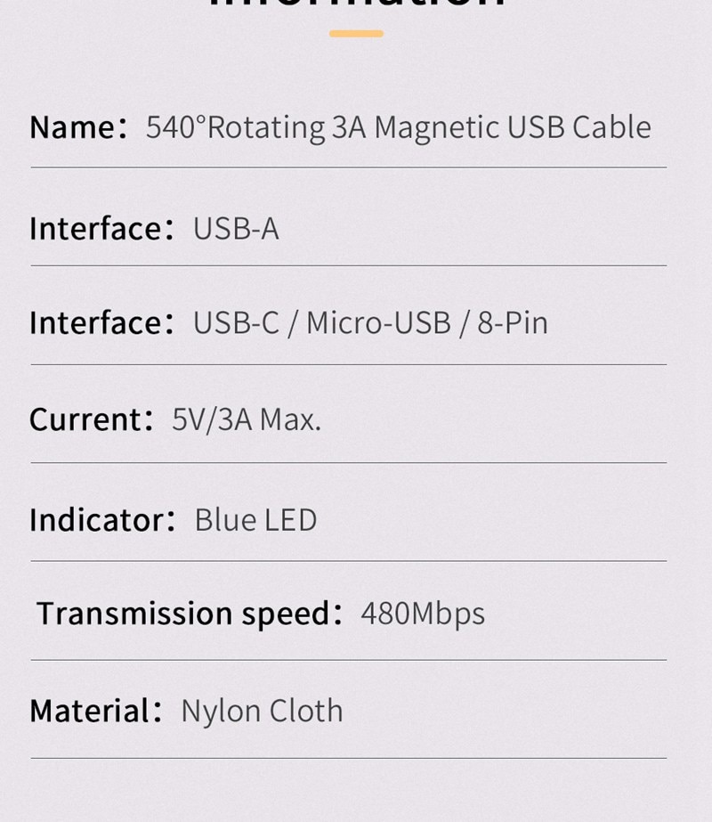The height and width of the screenshot is (822, 712).
Task: Click the orange accent bar under the heading
Action: click(x=356, y=34)
